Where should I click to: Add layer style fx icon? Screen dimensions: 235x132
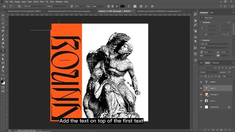point(209,130)
